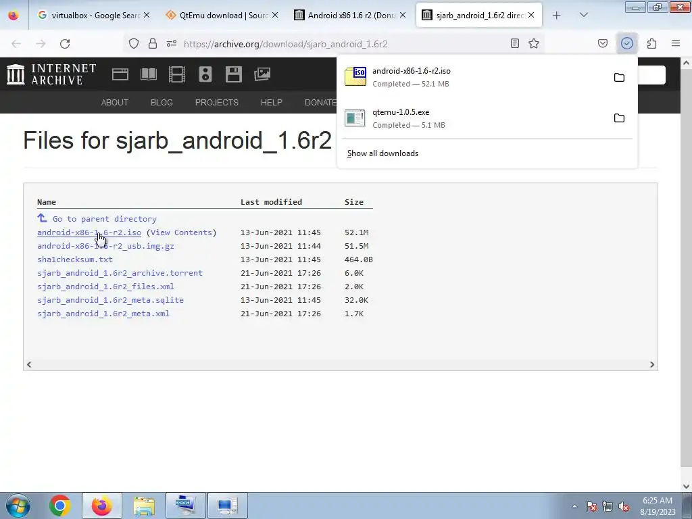Expand the list all tabs dropdown
Screen dimensions: 692x519
point(583,15)
